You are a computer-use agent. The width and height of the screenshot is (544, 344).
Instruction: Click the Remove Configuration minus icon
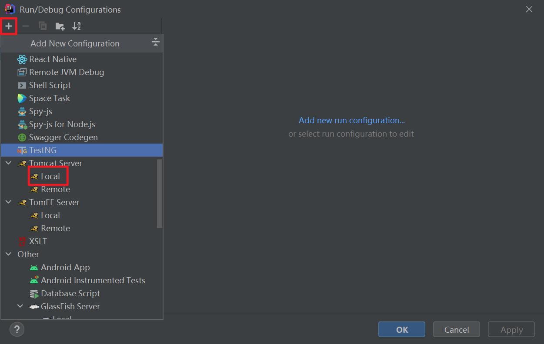pyautogui.click(x=26, y=26)
